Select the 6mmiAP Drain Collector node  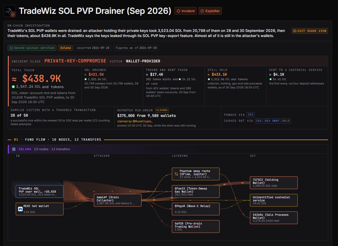tap(118, 200)
